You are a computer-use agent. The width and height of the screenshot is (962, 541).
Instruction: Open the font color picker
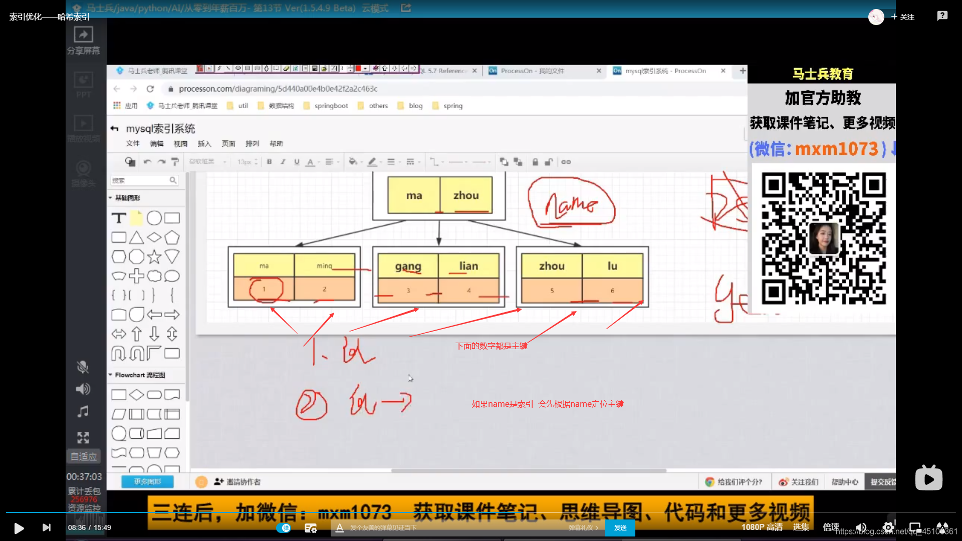313,162
